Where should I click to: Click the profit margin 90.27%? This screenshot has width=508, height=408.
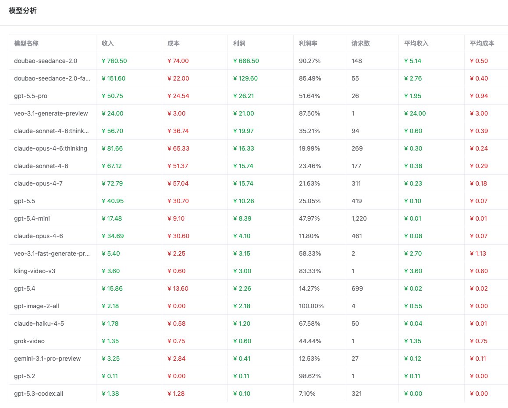[310, 61]
